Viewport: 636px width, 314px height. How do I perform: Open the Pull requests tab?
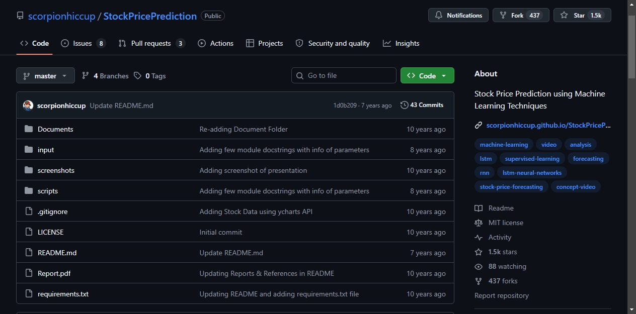click(x=151, y=43)
